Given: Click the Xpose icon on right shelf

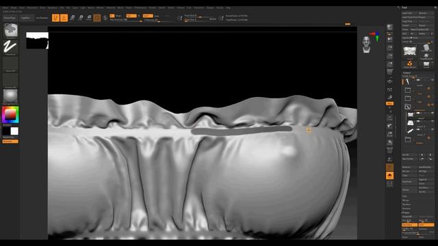Looking at the screenshot, I should point(389,184).
